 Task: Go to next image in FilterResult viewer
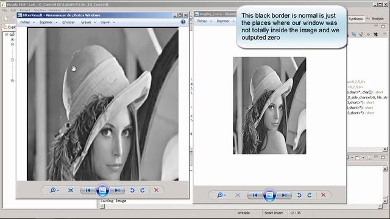click(117, 190)
